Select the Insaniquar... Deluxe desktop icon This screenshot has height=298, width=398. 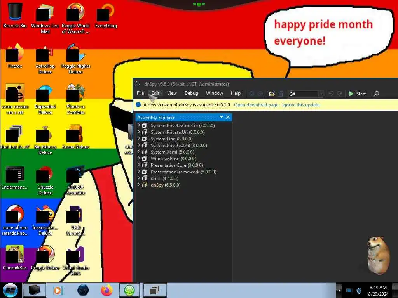click(x=45, y=220)
